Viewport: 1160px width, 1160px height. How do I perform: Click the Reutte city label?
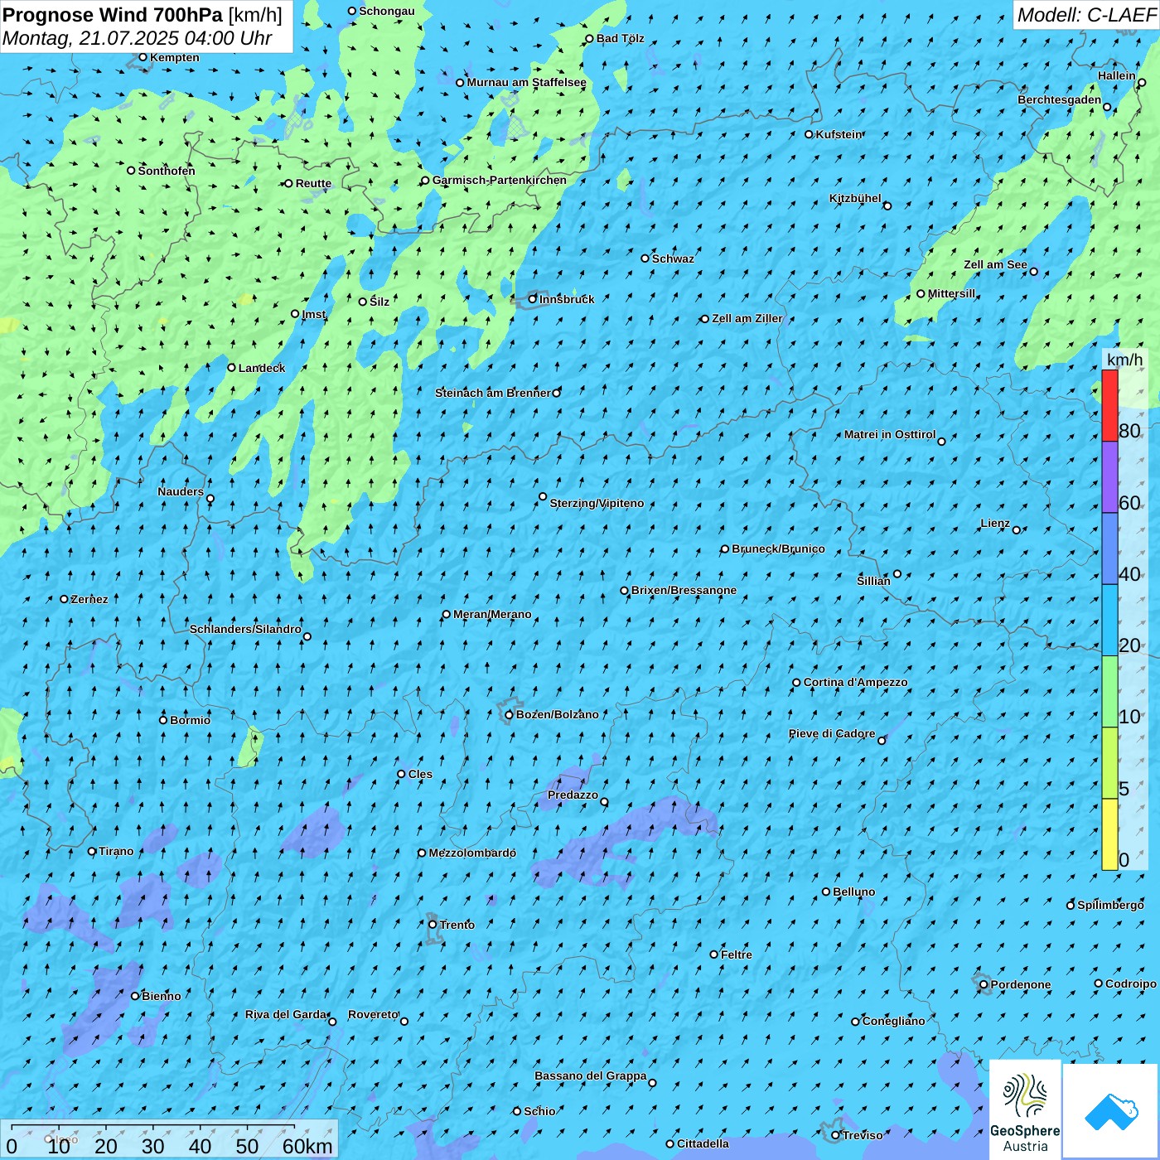[x=313, y=183]
